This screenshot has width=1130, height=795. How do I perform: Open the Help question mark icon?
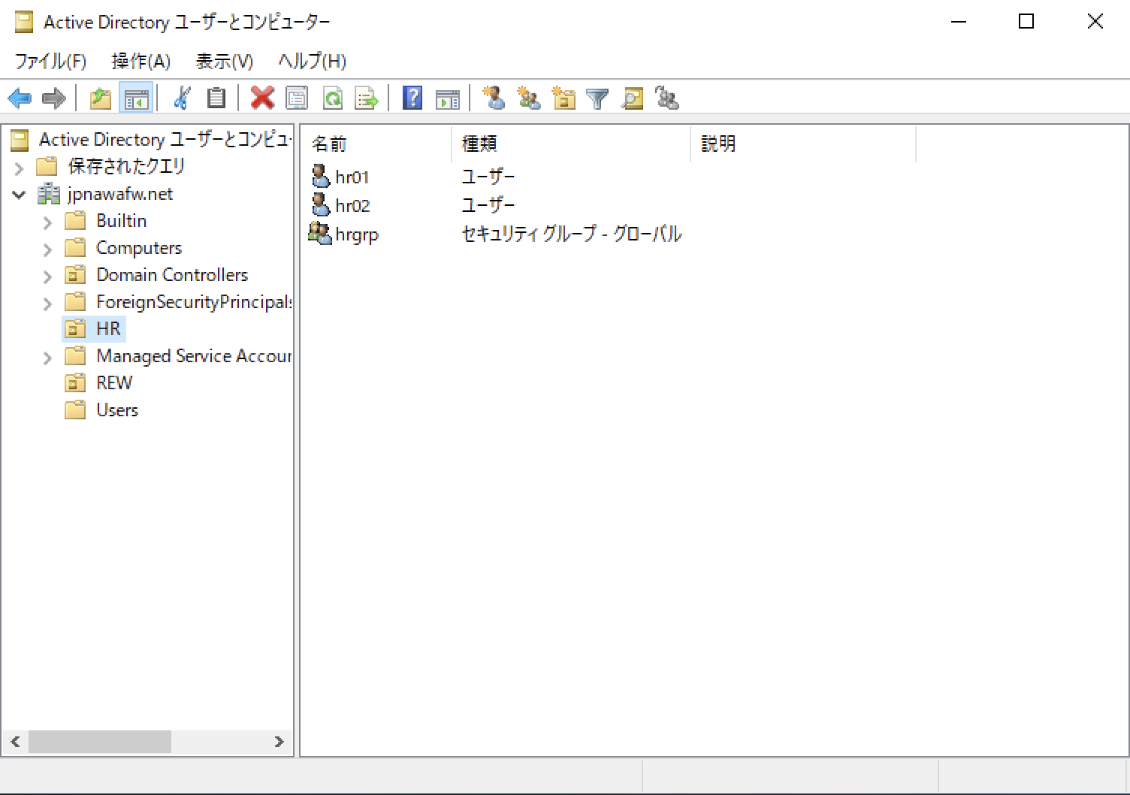pyautogui.click(x=412, y=98)
